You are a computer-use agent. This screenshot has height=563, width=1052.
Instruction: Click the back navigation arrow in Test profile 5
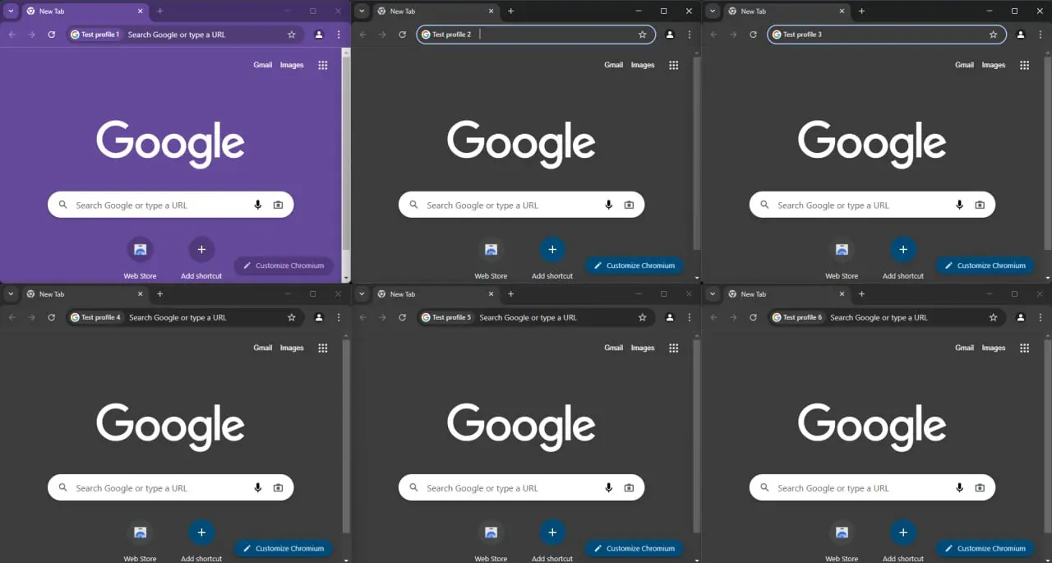[364, 317]
